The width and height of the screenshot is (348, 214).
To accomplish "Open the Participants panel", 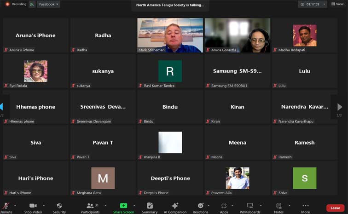I will pyautogui.click(x=90, y=208).
